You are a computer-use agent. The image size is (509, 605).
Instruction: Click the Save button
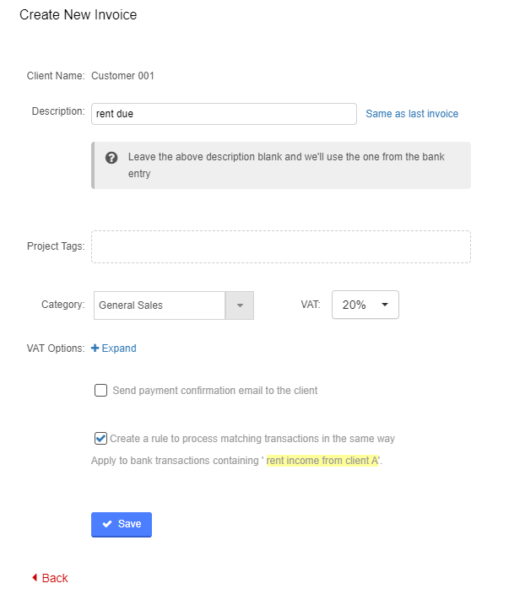click(x=122, y=524)
